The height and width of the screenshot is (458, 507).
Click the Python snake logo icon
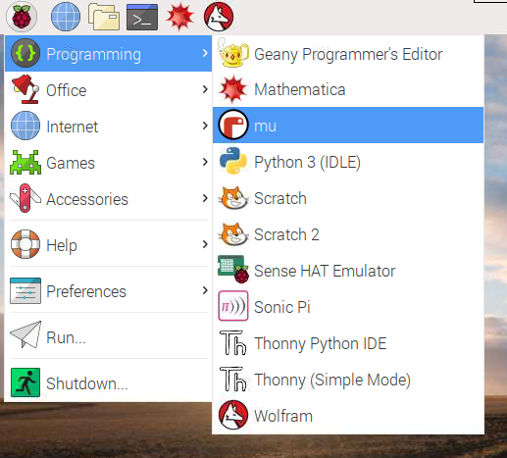(x=233, y=161)
